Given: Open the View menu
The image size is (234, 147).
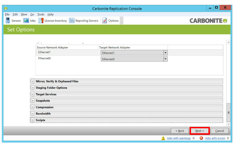Looking at the screenshot, I should 24,15.
